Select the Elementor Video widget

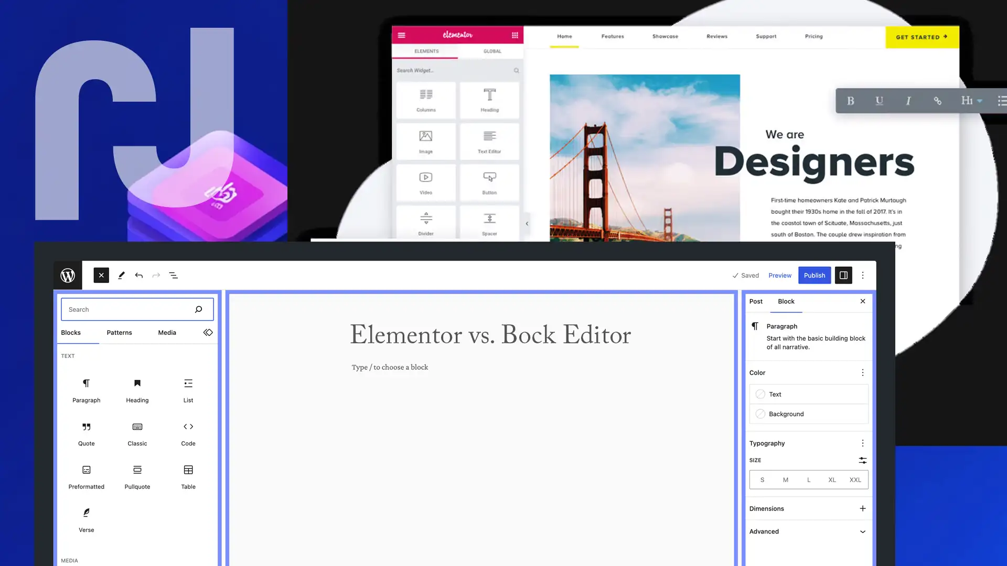pyautogui.click(x=426, y=182)
